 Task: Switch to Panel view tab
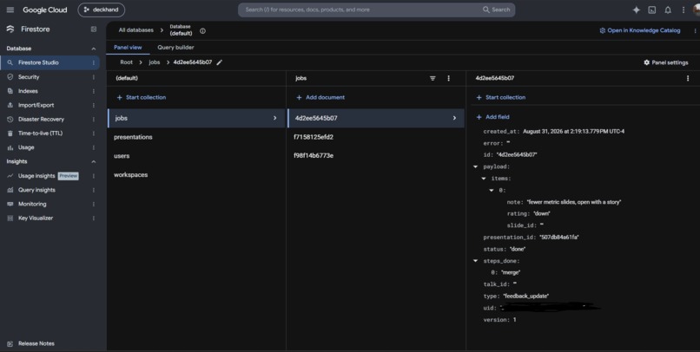pos(128,47)
